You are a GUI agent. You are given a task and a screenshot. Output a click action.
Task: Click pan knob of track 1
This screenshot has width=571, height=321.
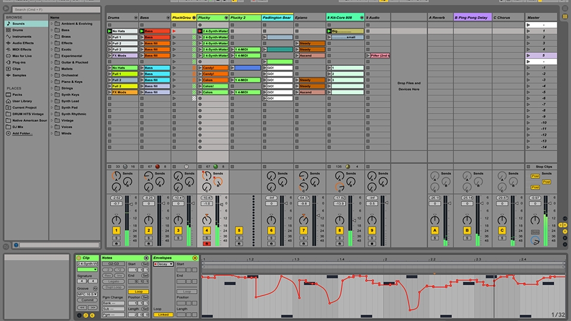116,220
